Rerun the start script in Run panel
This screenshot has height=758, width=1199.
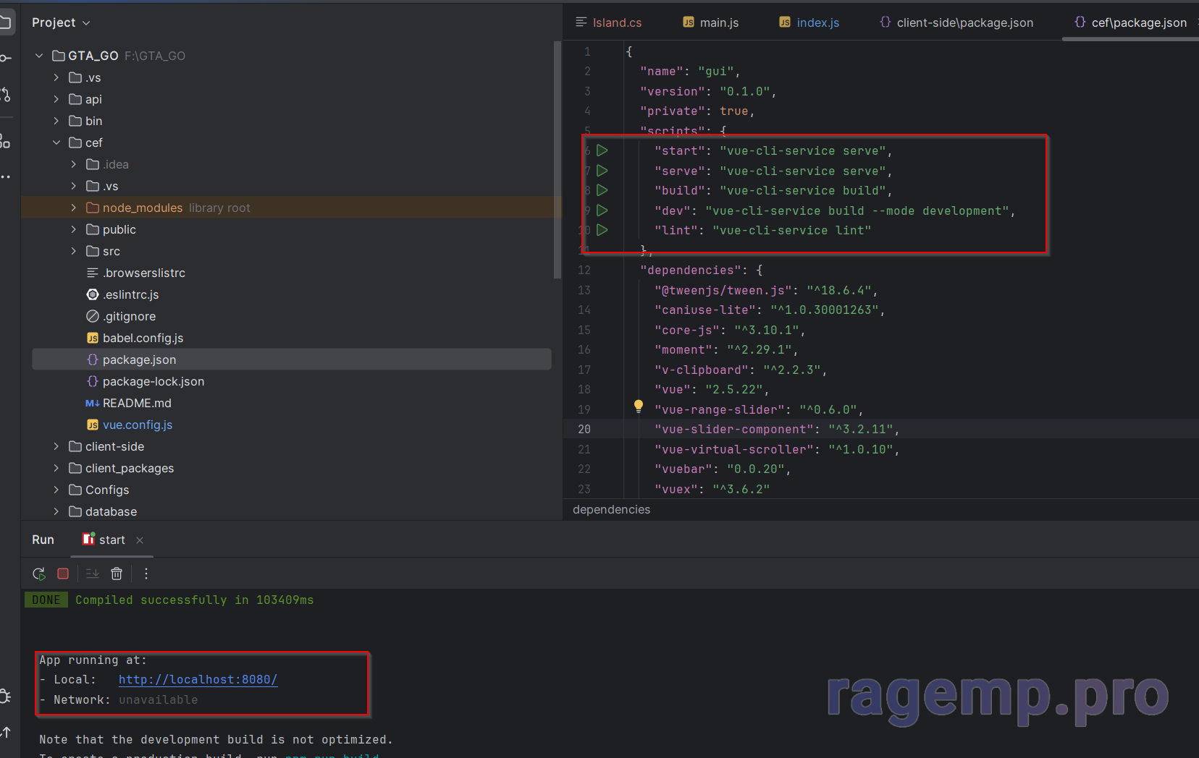(x=39, y=574)
